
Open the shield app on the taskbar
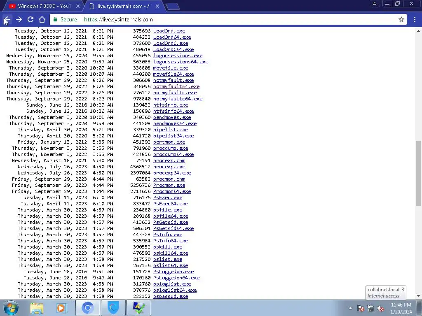[113, 308]
